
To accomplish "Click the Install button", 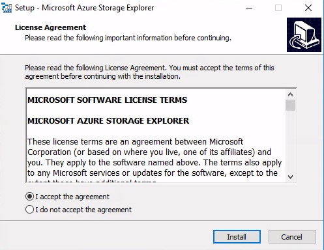I will 237,237.
